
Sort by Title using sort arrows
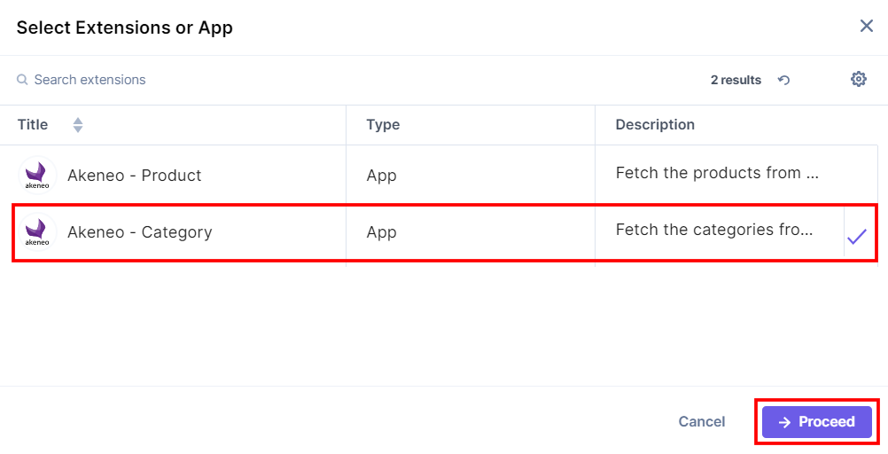pyautogui.click(x=78, y=125)
